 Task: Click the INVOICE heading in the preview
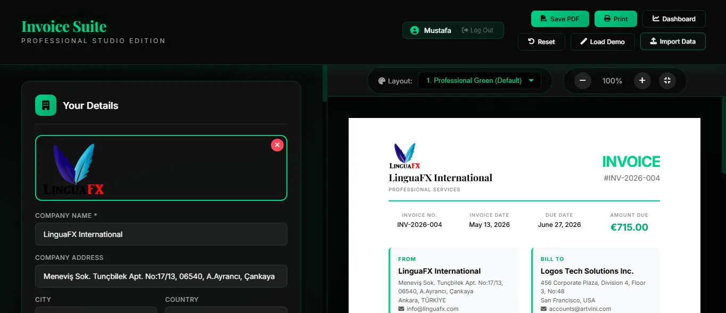click(631, 162)
